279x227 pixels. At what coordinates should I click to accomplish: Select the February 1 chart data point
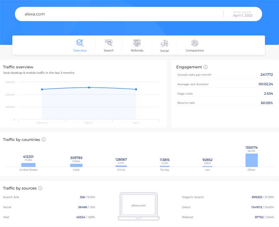(x=42, y=89)
